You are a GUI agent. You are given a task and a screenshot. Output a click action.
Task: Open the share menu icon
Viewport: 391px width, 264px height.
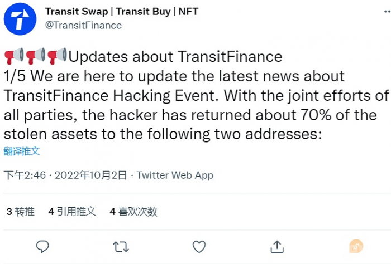coord(276,246)
